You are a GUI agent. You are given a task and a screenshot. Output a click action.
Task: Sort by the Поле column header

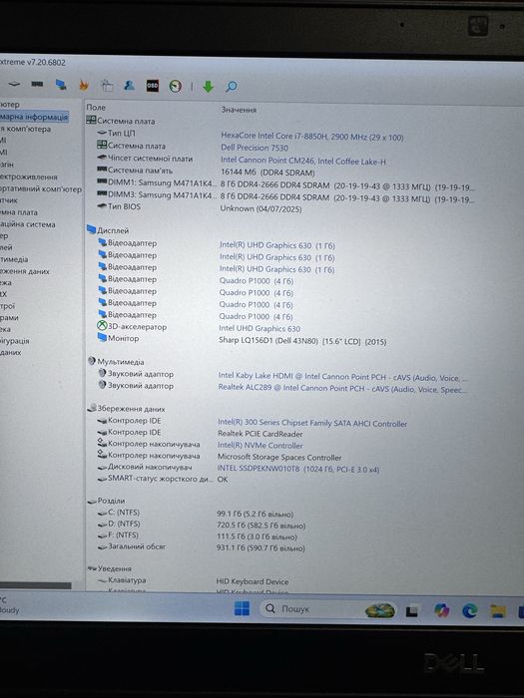96,108
